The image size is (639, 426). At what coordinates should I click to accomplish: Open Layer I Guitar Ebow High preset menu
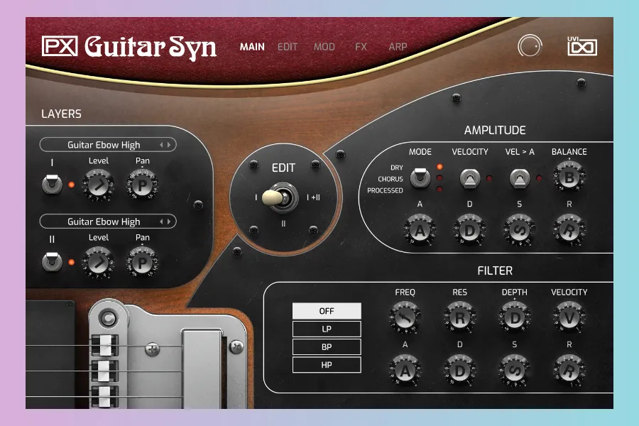(x=104, y=145)
